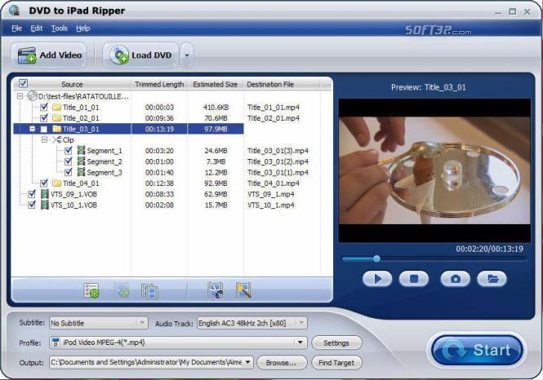The height and width of the screenshot is (380, 543).
Task: Click the 70.6MB estimated size cell
Action: pyautogui.click(x=216, y=118)
